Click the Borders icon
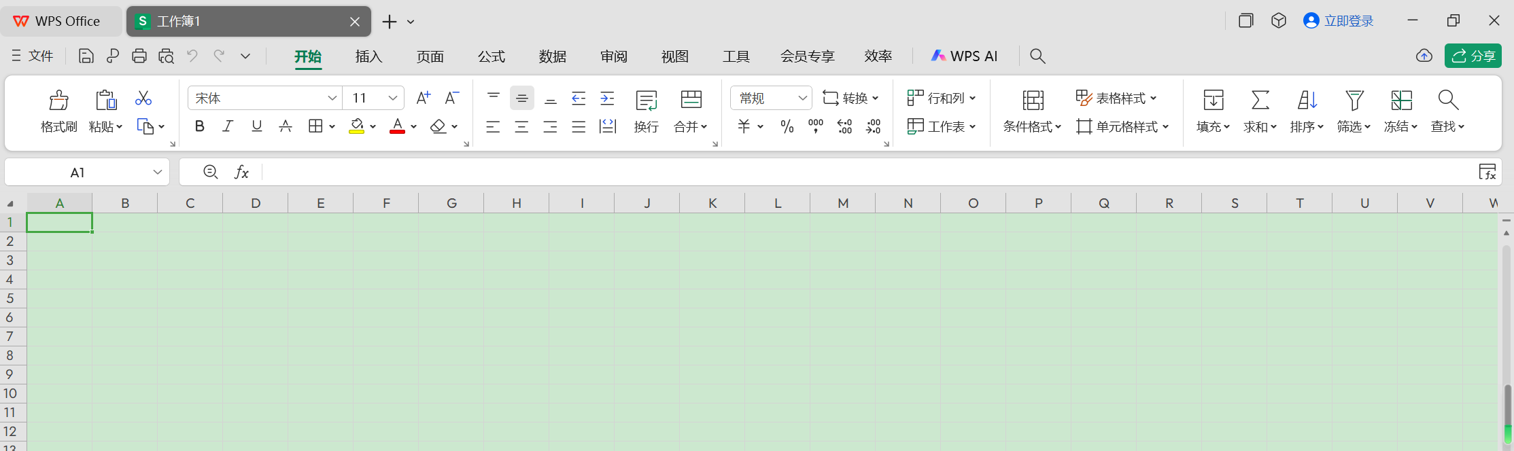 click(315, 126)
